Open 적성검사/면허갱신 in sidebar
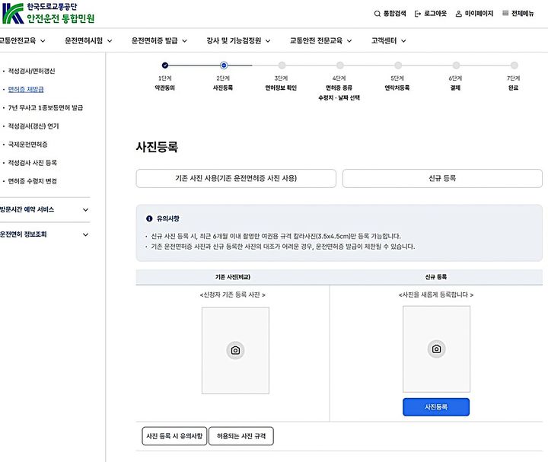Image resolution: width=548 pixels, height=462 pixels. coord(31,71)
